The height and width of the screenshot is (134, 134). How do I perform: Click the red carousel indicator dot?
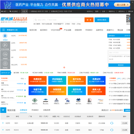64,67
